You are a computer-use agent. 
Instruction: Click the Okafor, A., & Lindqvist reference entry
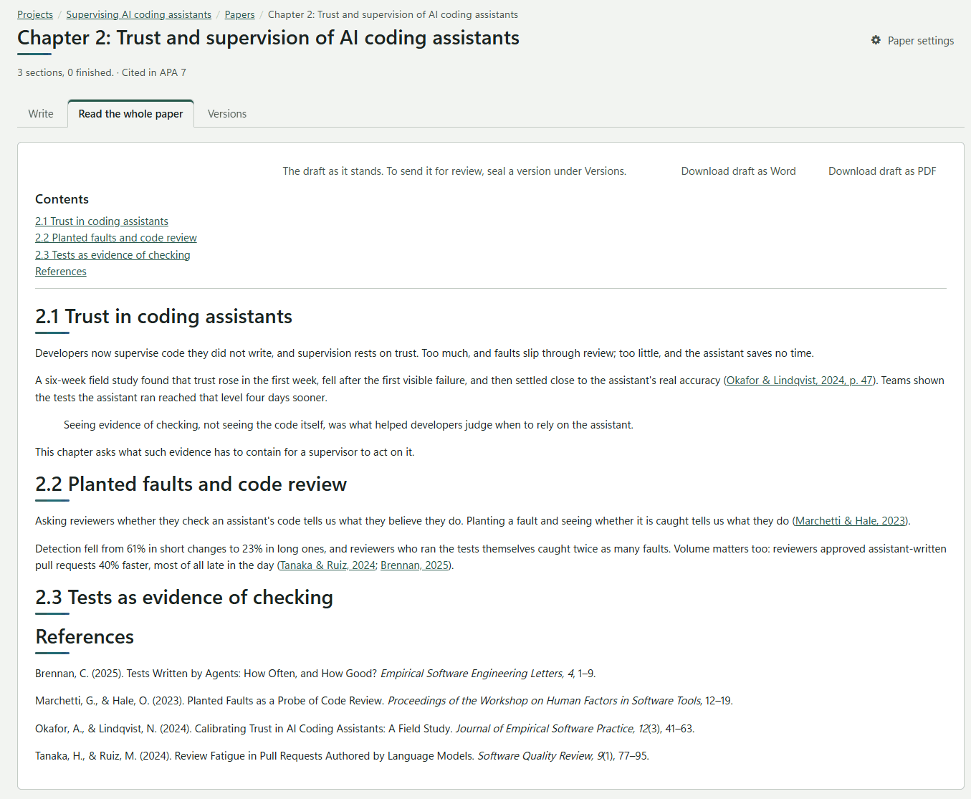tap(365, 729)
